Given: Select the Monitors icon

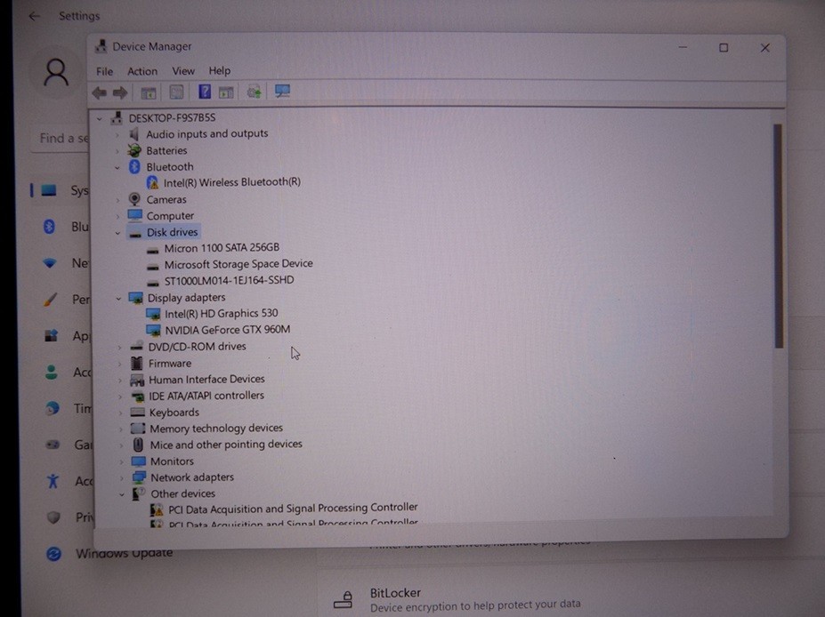Looking at the screenshot, I should (x=139, y=461).
